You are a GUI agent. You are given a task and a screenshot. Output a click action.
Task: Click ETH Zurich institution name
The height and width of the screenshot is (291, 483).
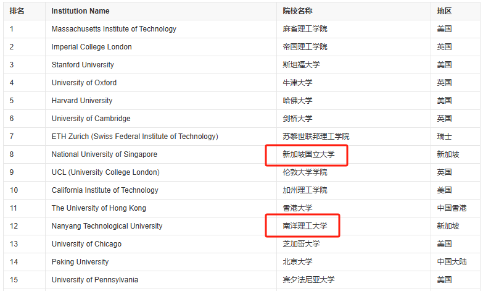[x=135, y=137]
